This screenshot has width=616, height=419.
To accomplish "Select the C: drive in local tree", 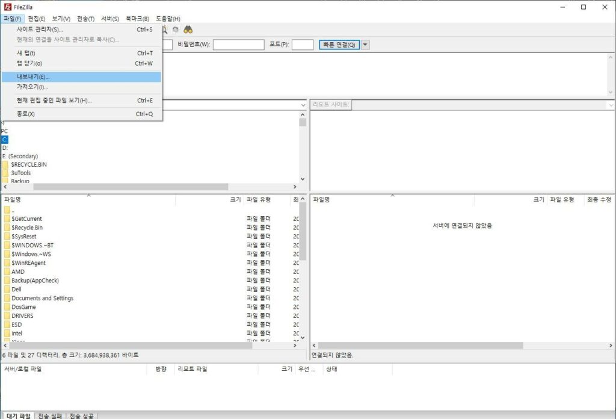I will tap(5, 140).
